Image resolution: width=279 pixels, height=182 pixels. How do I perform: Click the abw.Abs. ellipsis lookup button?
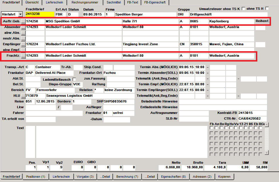coord(23,33)
